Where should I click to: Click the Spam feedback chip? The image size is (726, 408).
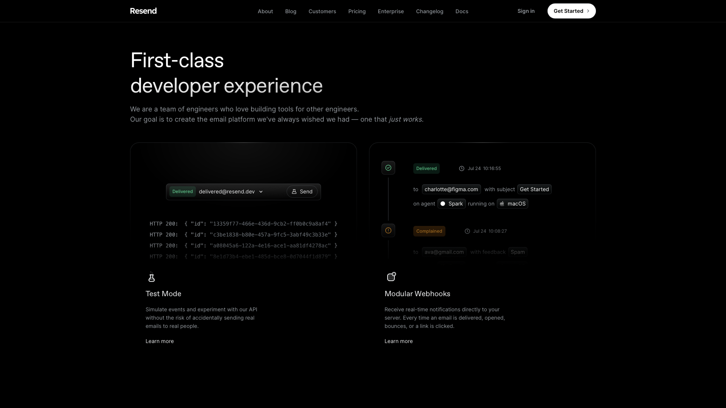[x=518, y=252]
